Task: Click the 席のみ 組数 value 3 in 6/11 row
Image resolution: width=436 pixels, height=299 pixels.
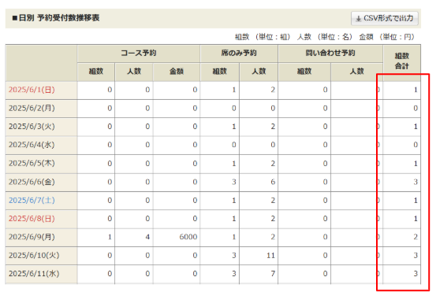Action: point(234,274)
